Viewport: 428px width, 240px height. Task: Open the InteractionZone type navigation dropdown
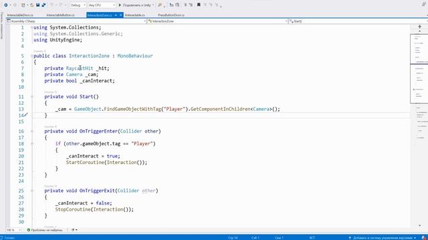218,21
